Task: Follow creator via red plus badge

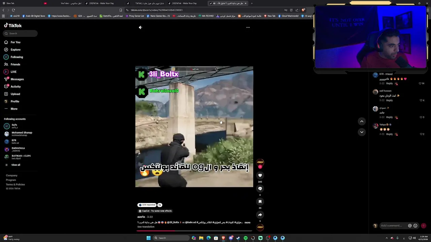Action: point(260,167)
